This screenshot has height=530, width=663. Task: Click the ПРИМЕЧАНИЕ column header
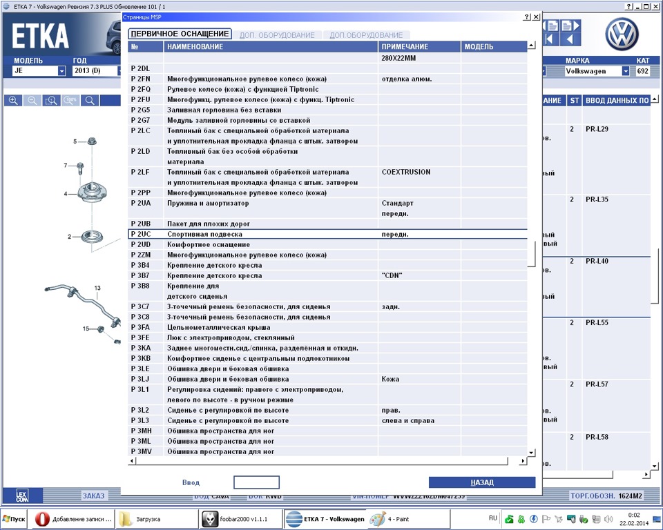[419, 46]
